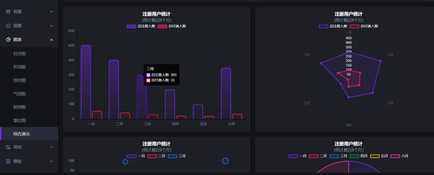434x175 pixels.
Task: Click the 一月 red paid-users bar
Action: [x=97, y=115]
